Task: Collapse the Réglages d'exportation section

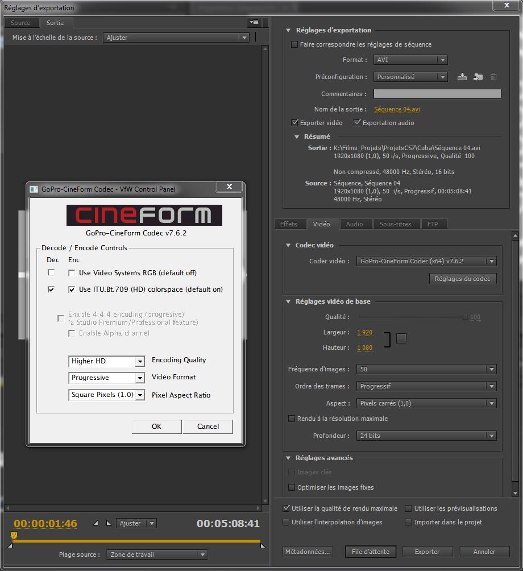Action: [288, 30]
